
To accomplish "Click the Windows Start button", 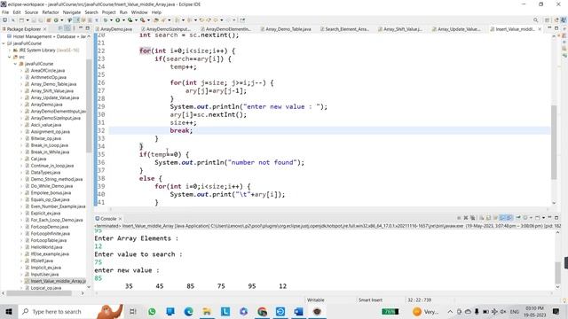I will pos(9,311).
